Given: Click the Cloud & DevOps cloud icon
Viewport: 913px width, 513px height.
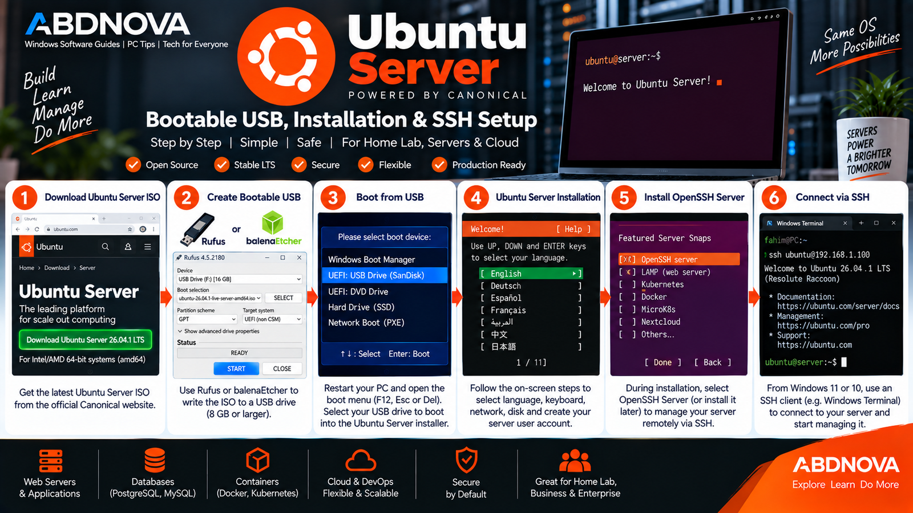Looking at the screenshot, I should coord(361,461).
